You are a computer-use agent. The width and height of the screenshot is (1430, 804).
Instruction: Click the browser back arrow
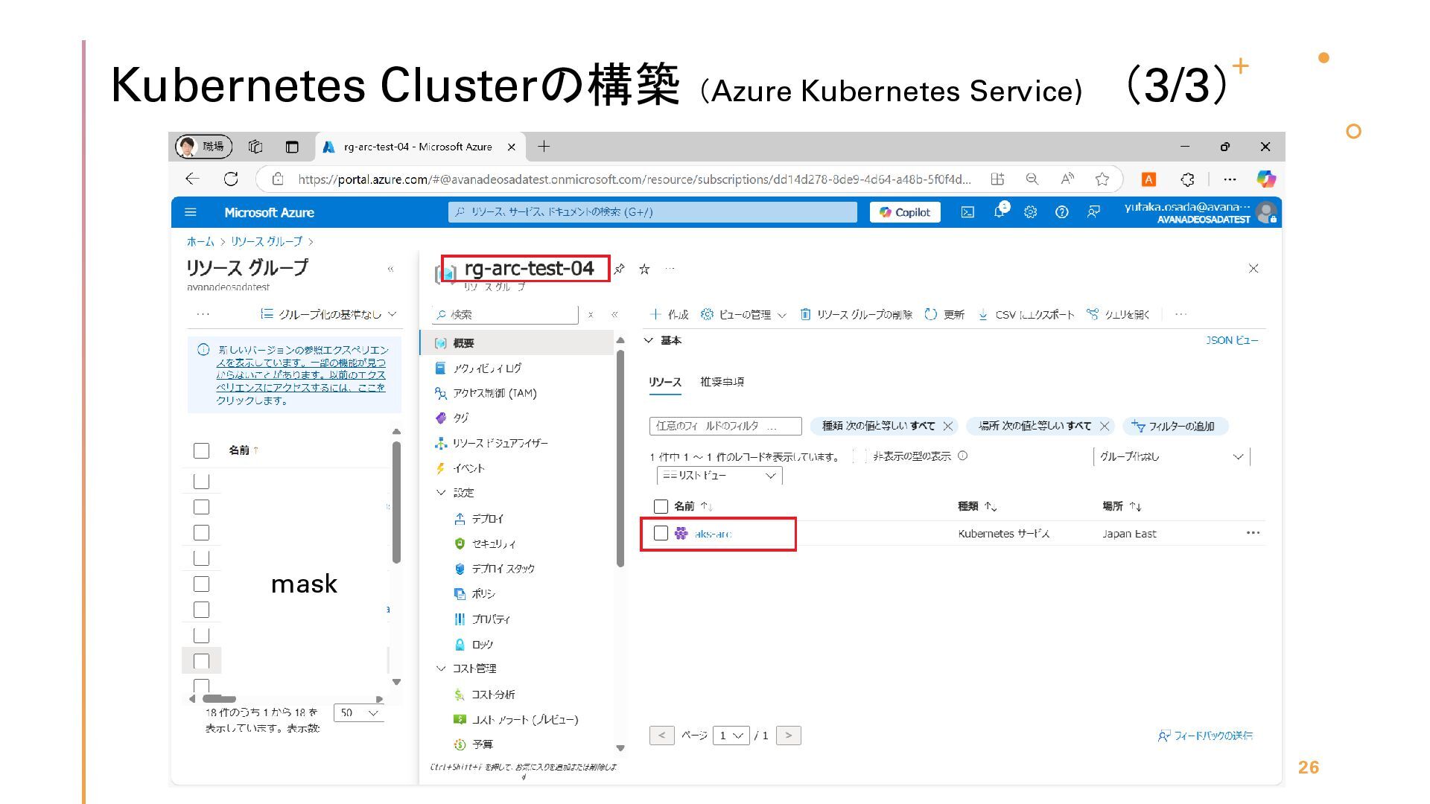(x=193, y=179)
